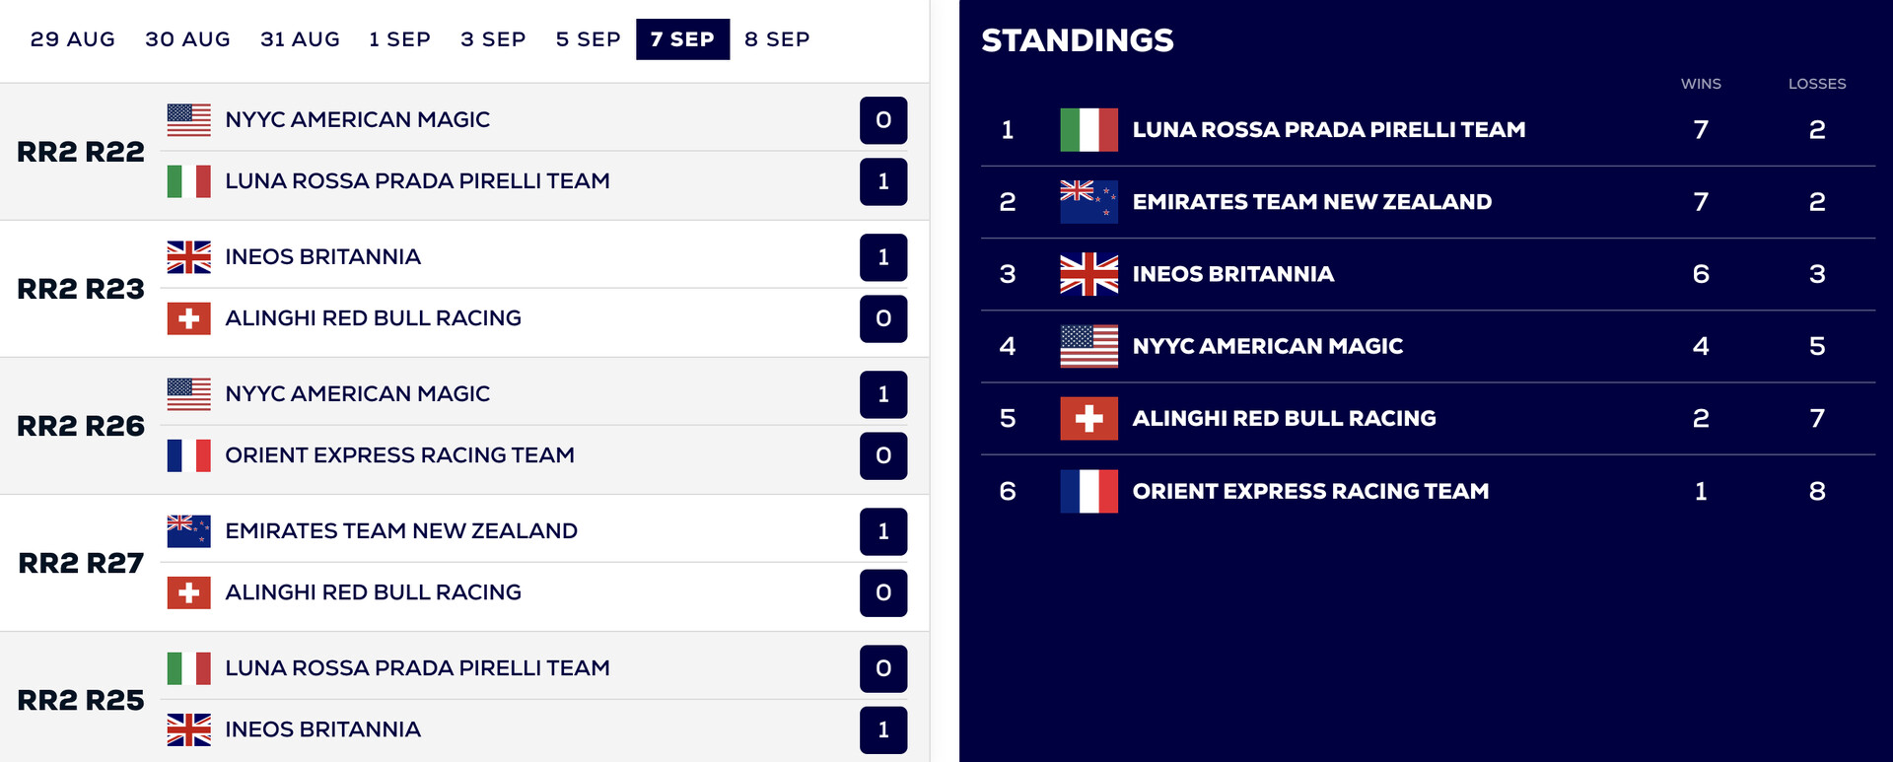This screenshot has width=1893, height=762.
Task: Click the French flag in race RR2 R26
Action: click(188, 455)
